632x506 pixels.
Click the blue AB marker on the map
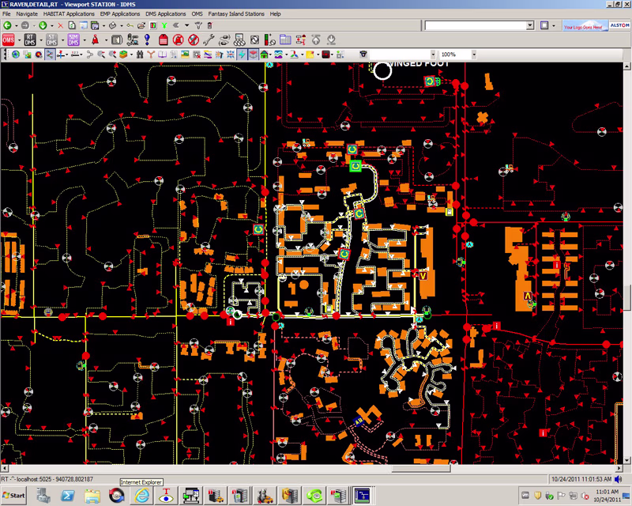[x=359, y=421]
